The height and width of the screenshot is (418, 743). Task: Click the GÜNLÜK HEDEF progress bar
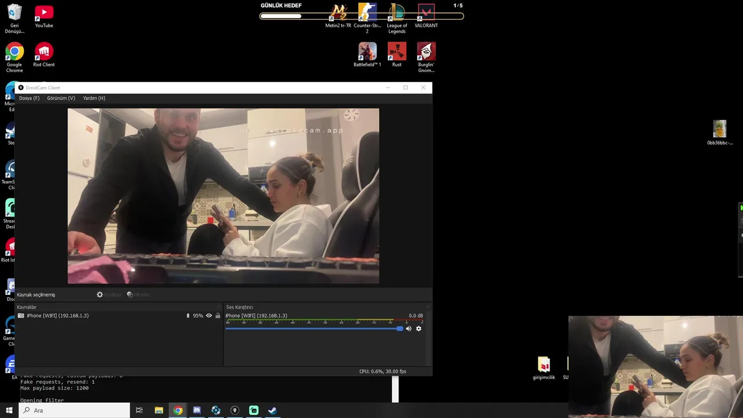(x=362, y=16)
